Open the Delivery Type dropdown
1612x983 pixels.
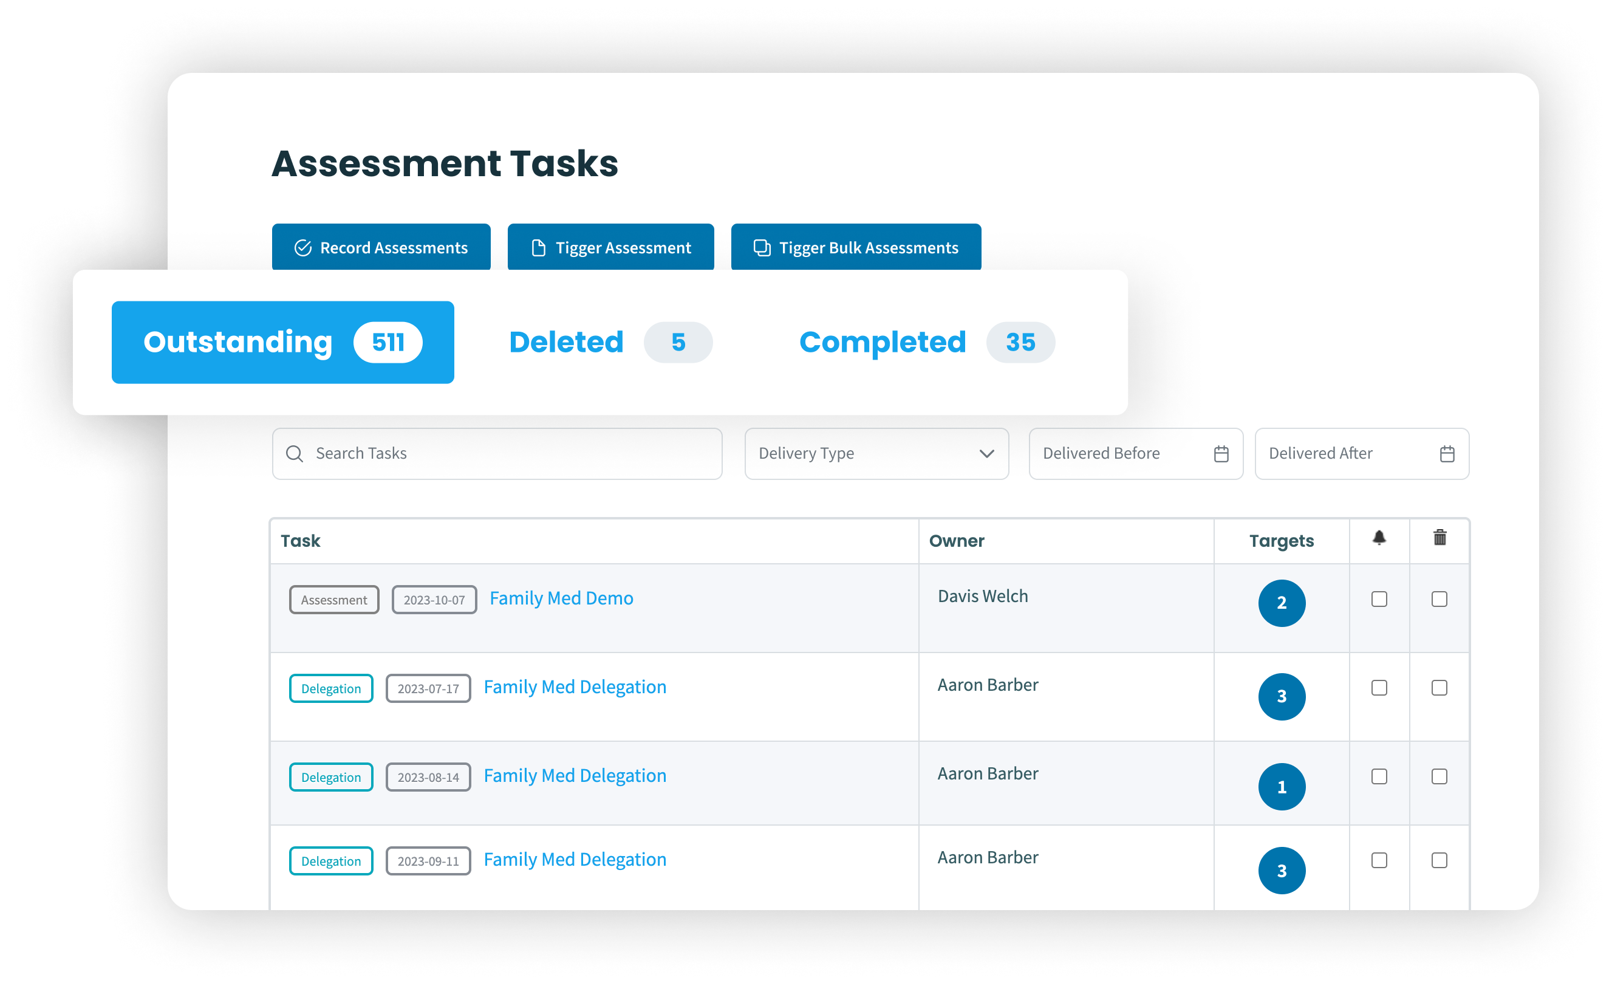click(876, 454)
